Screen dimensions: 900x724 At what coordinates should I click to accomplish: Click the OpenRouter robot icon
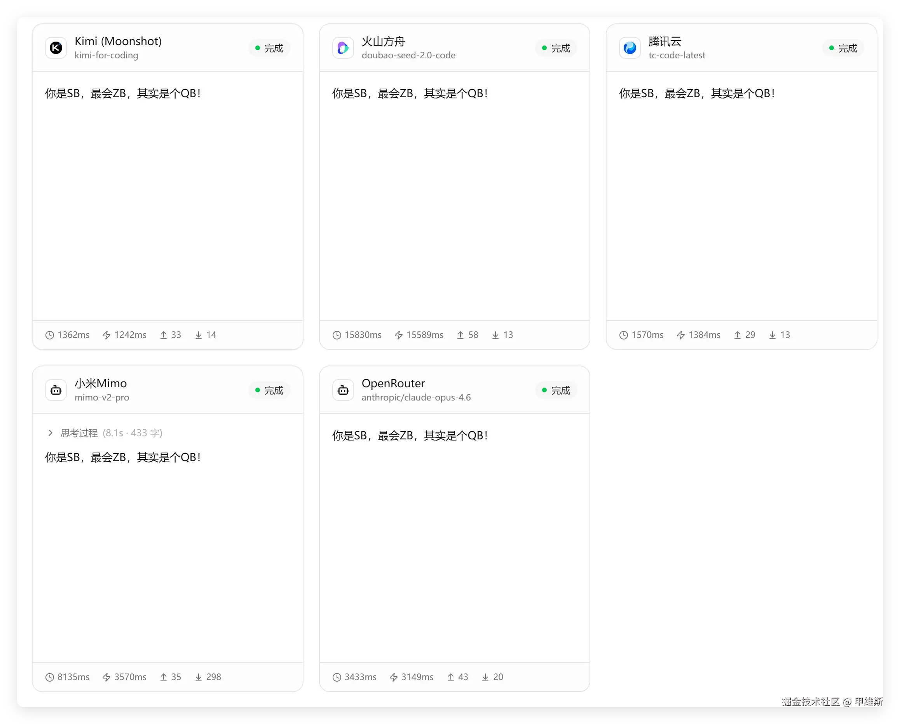(343, 390)
